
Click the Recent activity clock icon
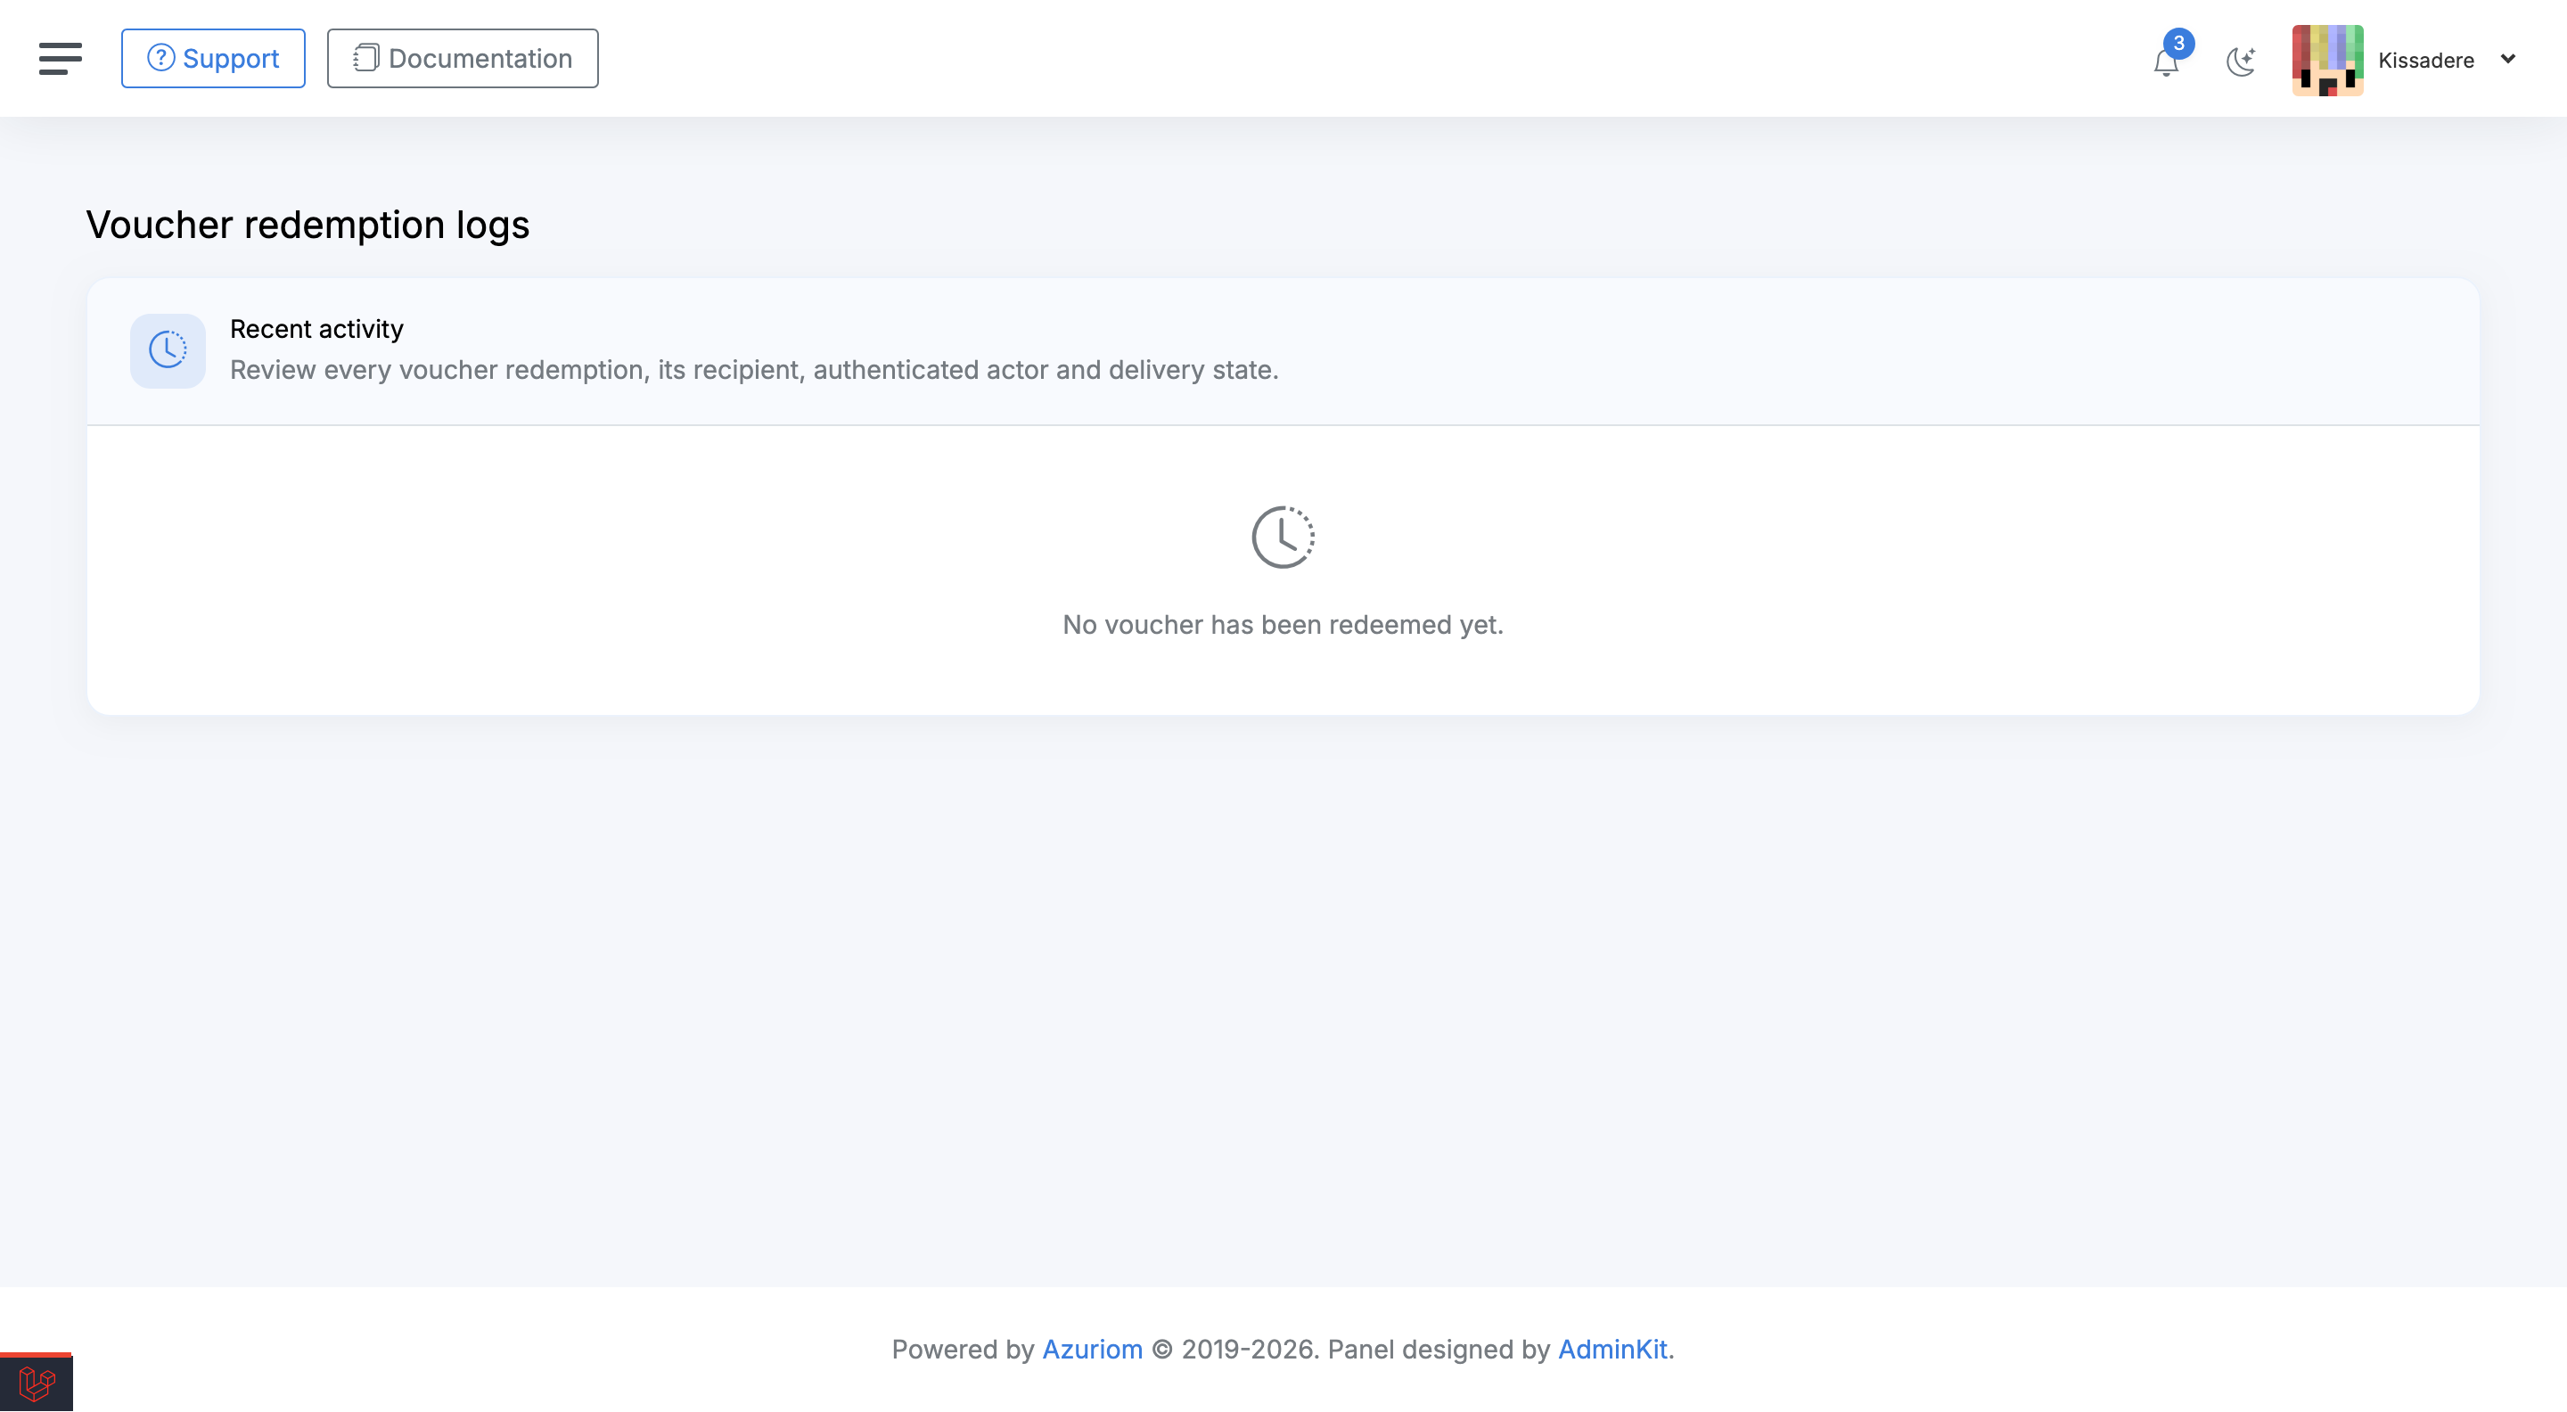tap(168, 349)
